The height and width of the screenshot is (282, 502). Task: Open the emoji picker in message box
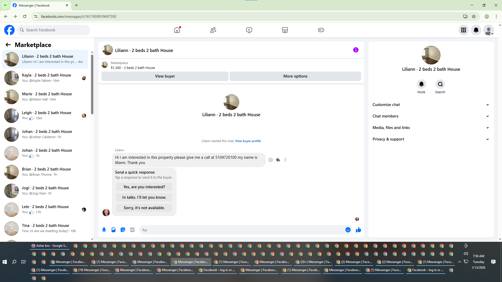click(x=348, y=230)
